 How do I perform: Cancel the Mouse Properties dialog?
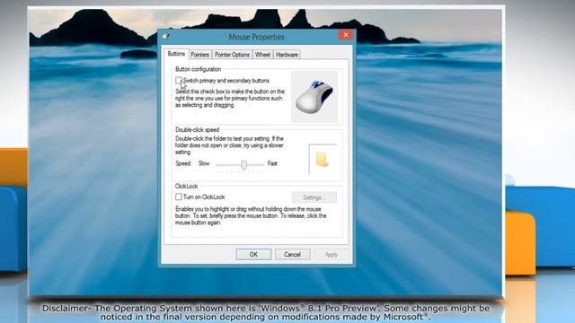point(292,254)
